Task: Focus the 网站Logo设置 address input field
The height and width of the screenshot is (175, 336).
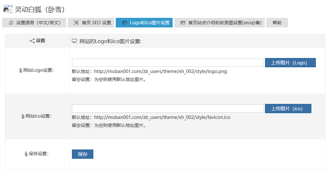Action: click(168, 63)
